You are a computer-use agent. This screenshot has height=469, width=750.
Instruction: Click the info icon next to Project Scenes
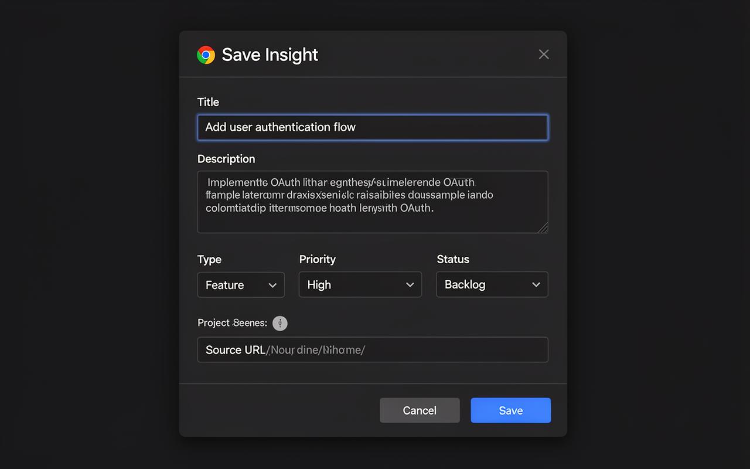(280, 323)
